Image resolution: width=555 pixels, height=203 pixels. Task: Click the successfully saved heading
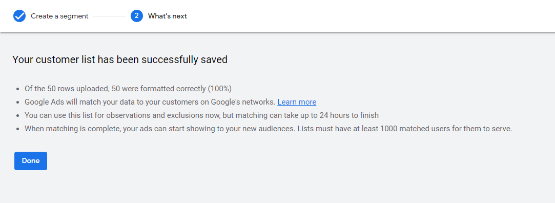pyautogui.click(x=120, y=59)
